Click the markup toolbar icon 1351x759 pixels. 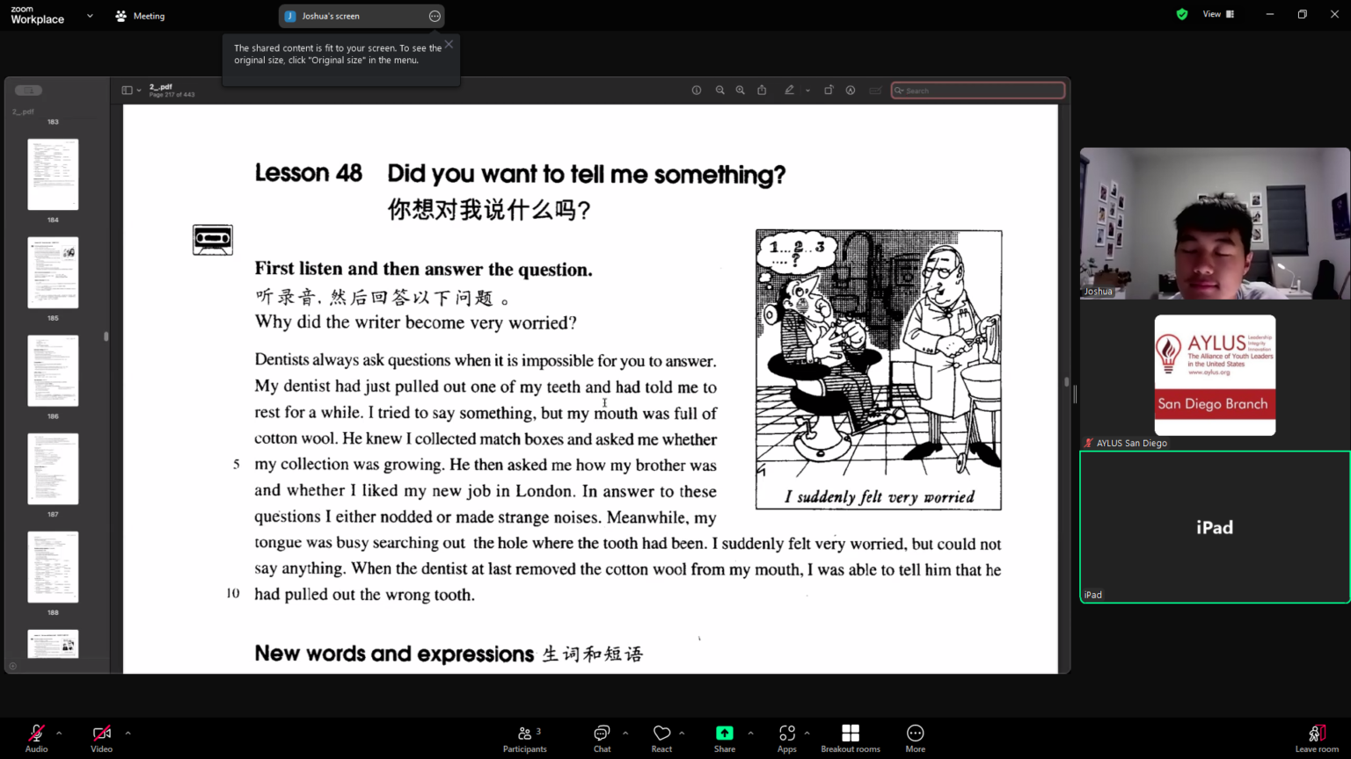tap(851, 90)
